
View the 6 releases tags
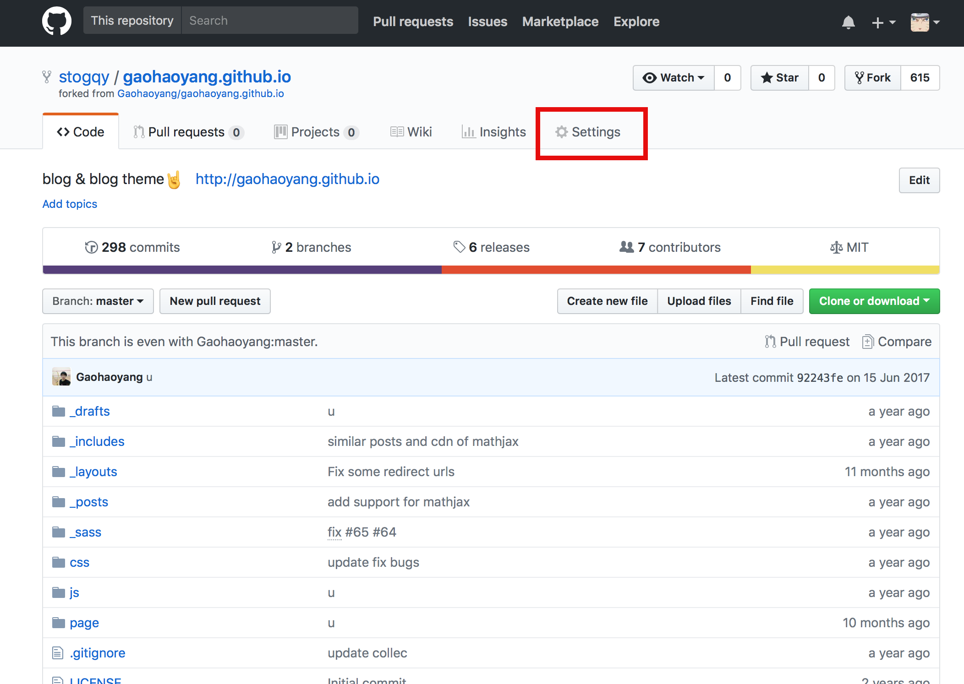pyautogui.click(x=491, y=247)
